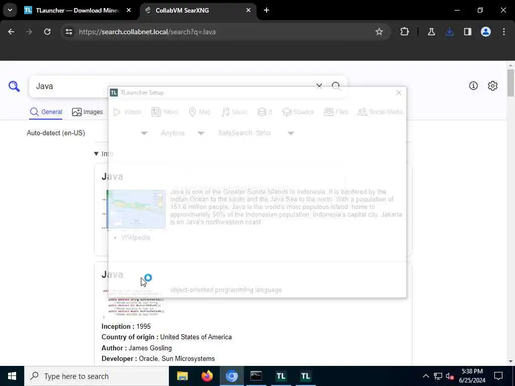Open Chrome three-dot menu
515x386 pixels.
click(x=504, y=32)
